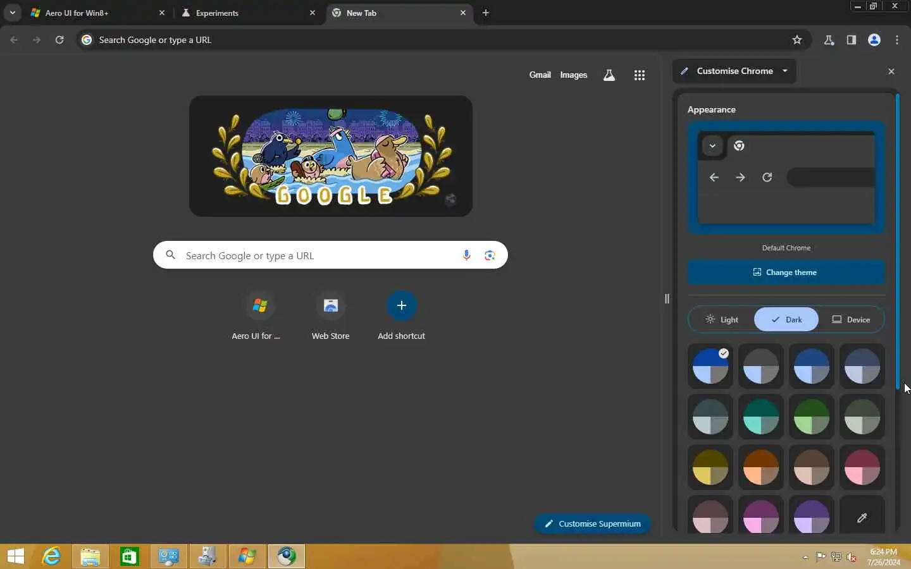This screenshot has width=911, height=569.
Task: Choose the orange colour swatch
Action: coord(760,467)
